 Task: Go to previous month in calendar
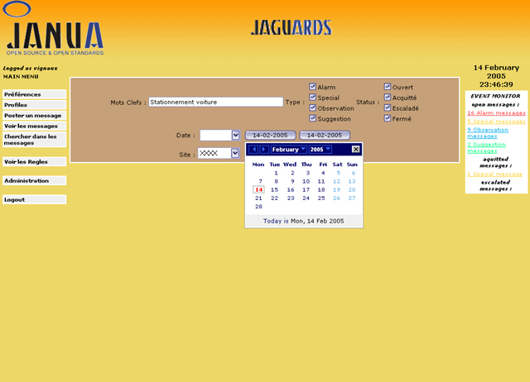click(x=253, y=149)
